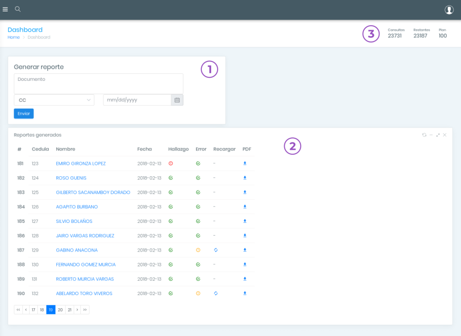Screen dimensions: 461x336
Task: Jump to first page of reports
Action: click(x=18, y=309)
